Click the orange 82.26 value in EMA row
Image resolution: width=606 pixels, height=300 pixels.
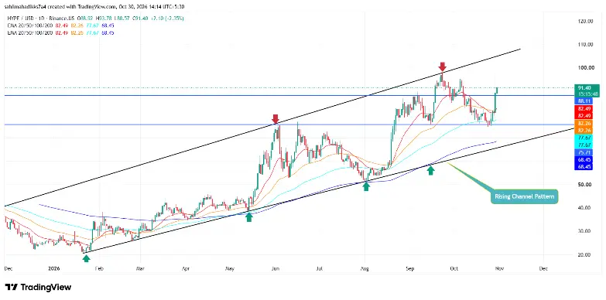[77, 32]
